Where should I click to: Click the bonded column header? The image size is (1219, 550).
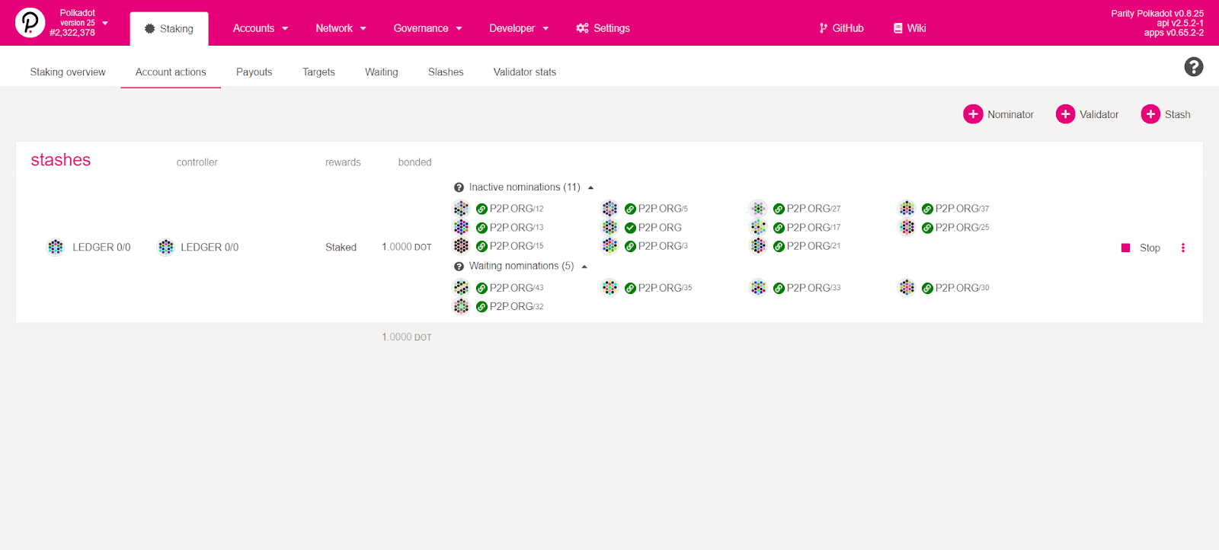414,162
